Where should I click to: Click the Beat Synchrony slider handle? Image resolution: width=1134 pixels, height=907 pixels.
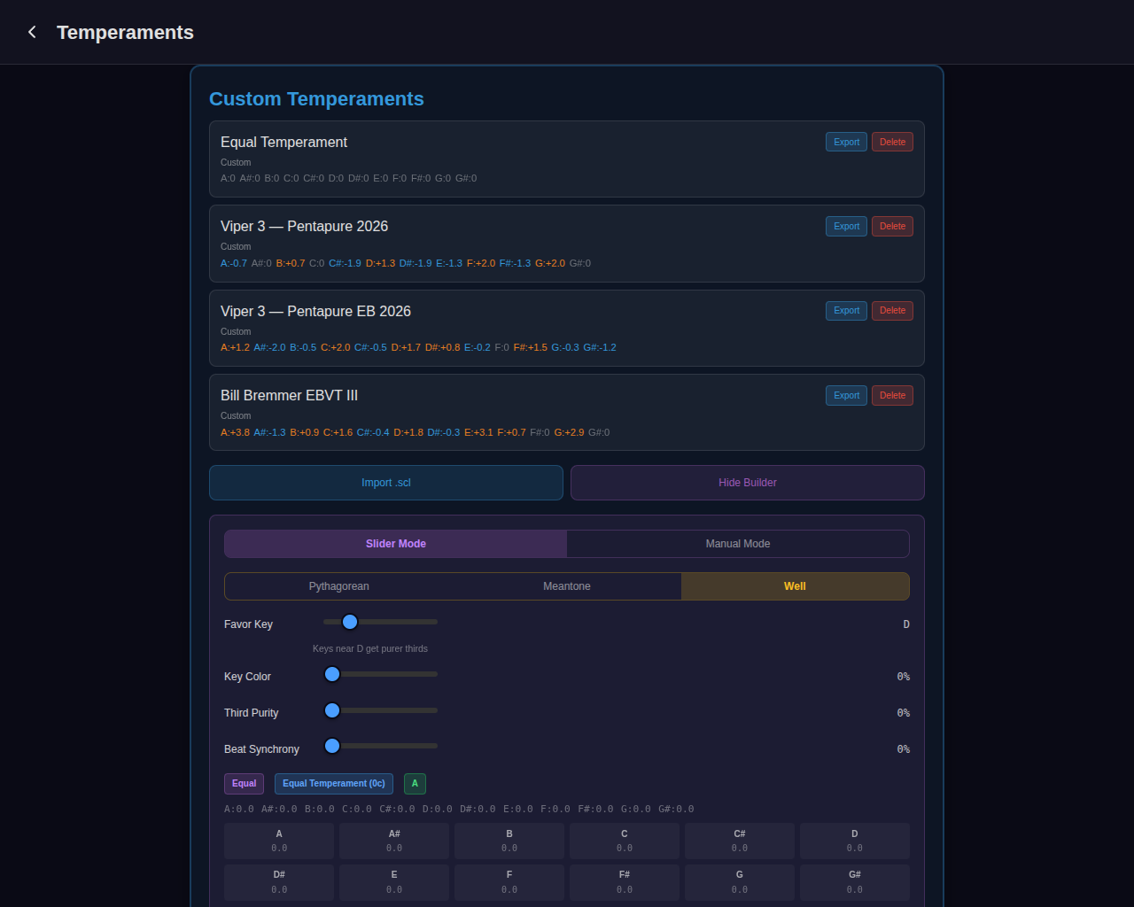[x=331, y=746]
